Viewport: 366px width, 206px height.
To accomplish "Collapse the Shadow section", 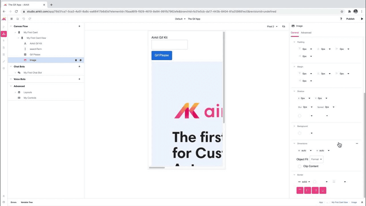I will (x=295, y=91).
